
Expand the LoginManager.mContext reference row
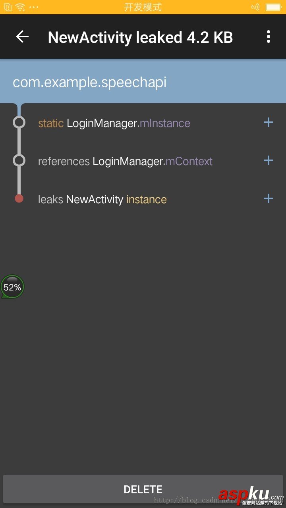coord(269,161)
